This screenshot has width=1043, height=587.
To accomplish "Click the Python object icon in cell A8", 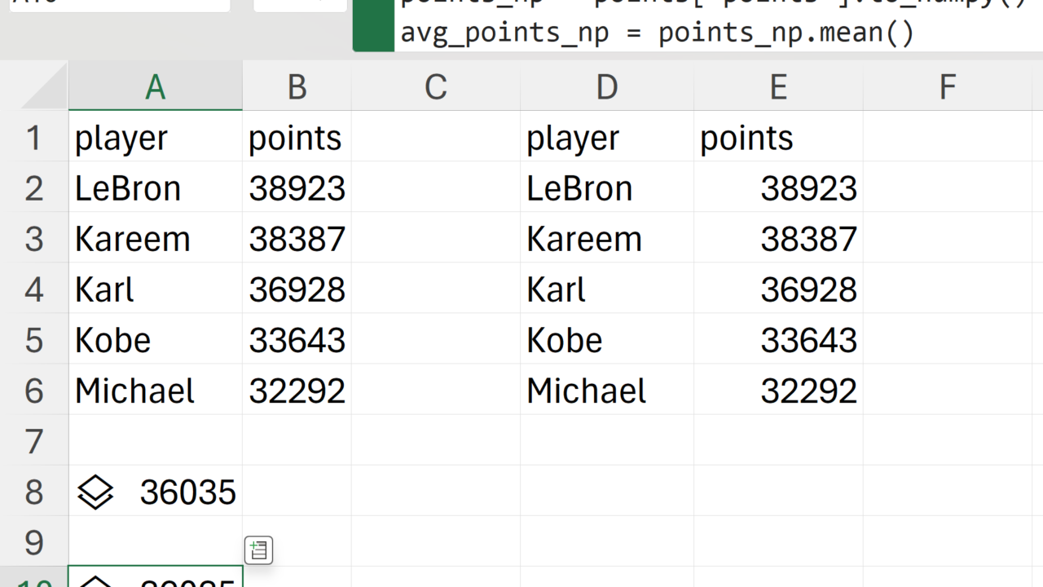I will [95, 492].
